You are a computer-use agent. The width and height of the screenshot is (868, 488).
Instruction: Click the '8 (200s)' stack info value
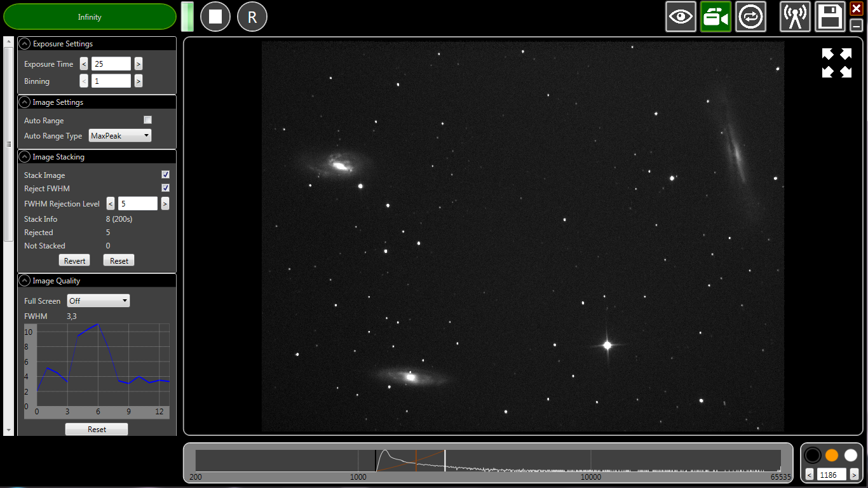(x=119, y=219)
